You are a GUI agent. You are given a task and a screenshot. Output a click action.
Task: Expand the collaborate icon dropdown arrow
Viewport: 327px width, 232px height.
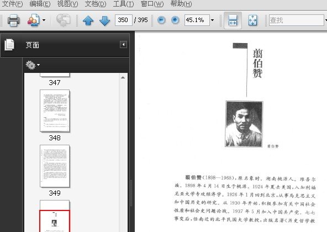[x=44, y=20]
